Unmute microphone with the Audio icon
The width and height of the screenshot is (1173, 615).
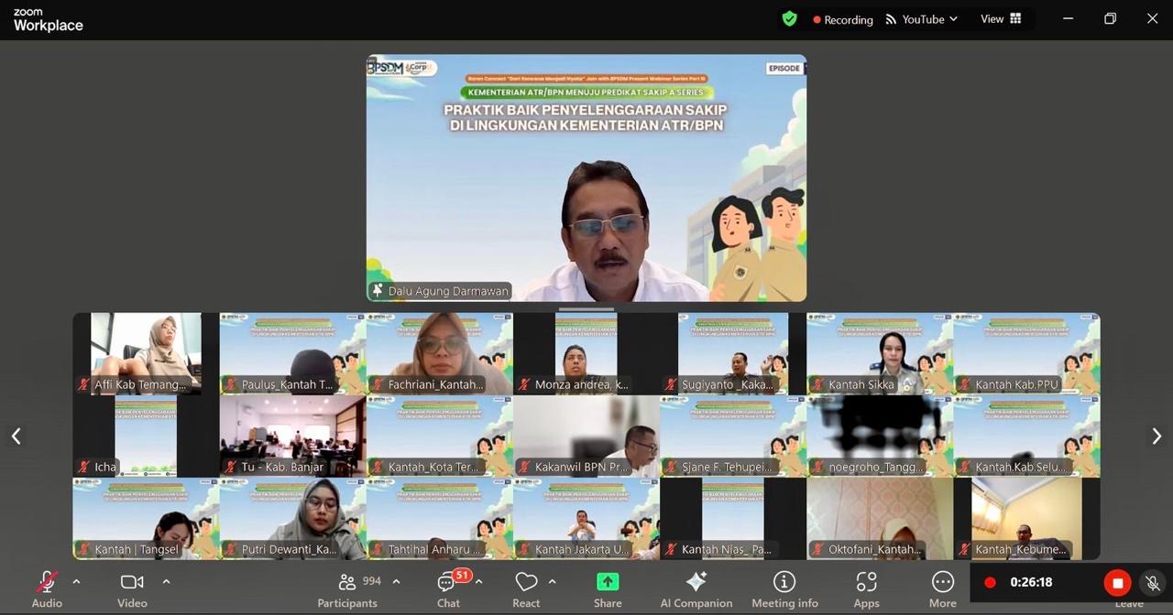(x=47, y=583)
